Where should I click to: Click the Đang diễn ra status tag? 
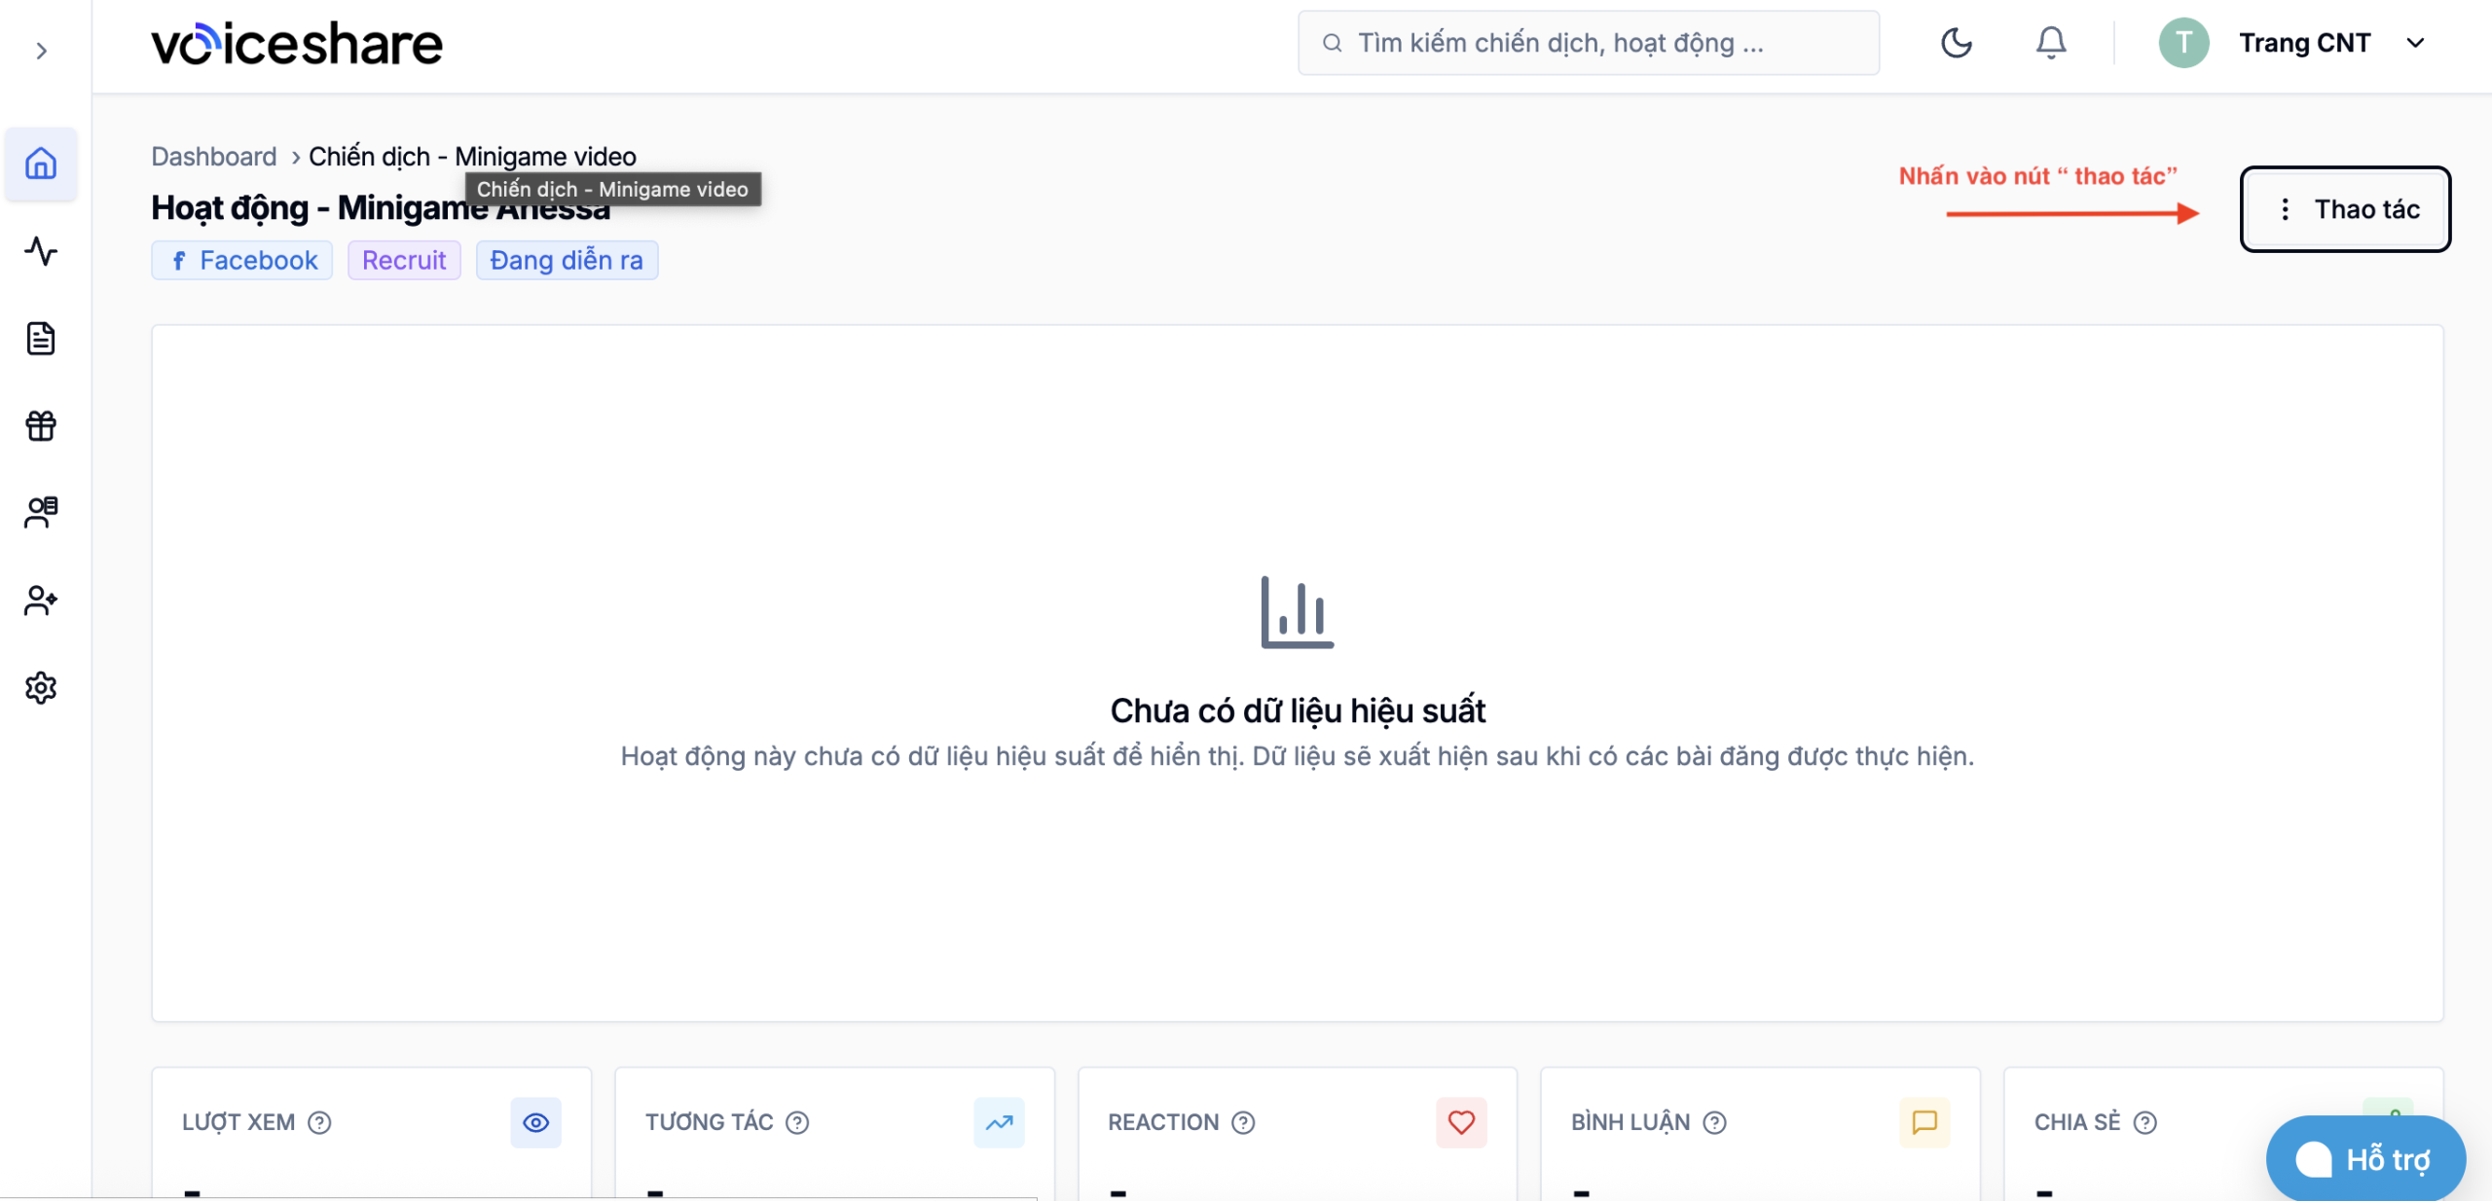pyautogui.click(x=567, y=261)
